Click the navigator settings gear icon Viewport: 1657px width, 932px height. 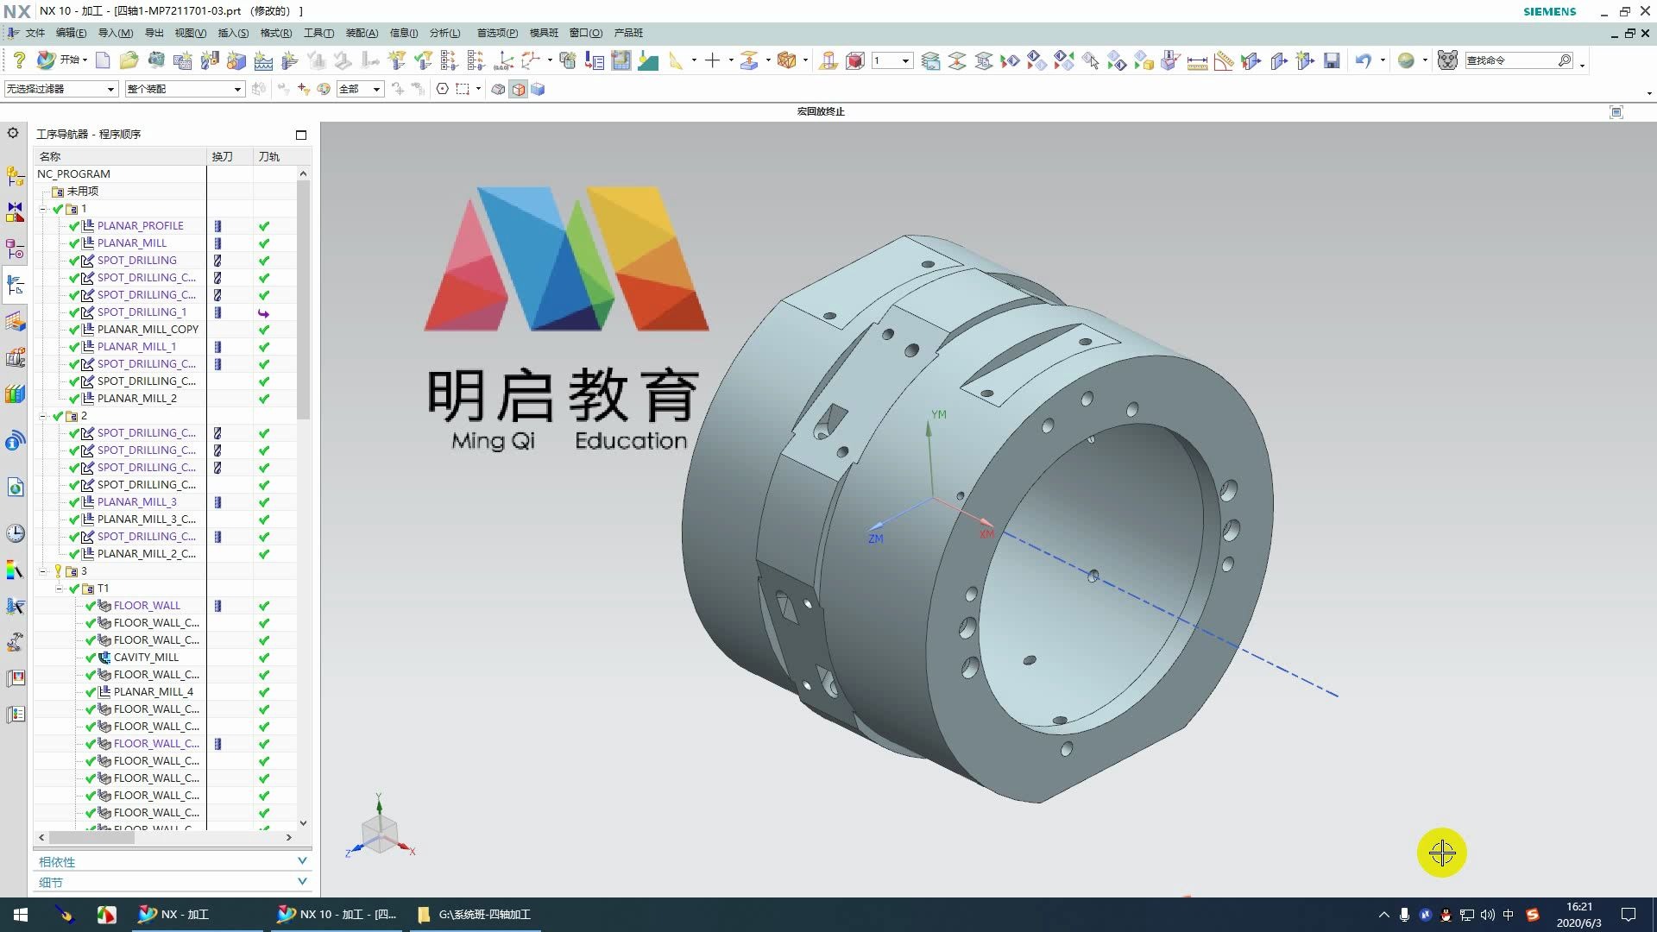click(13, 133)
